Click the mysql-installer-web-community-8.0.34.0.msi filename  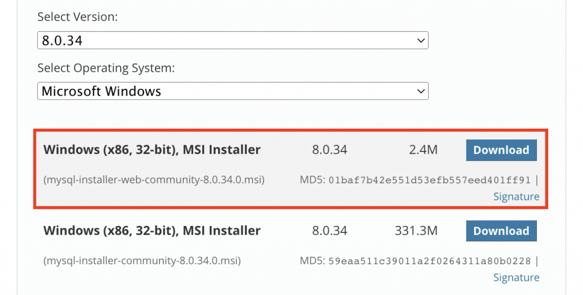coord(154,180)
